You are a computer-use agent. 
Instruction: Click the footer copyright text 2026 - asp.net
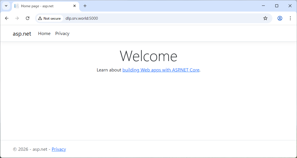[30, 149]
